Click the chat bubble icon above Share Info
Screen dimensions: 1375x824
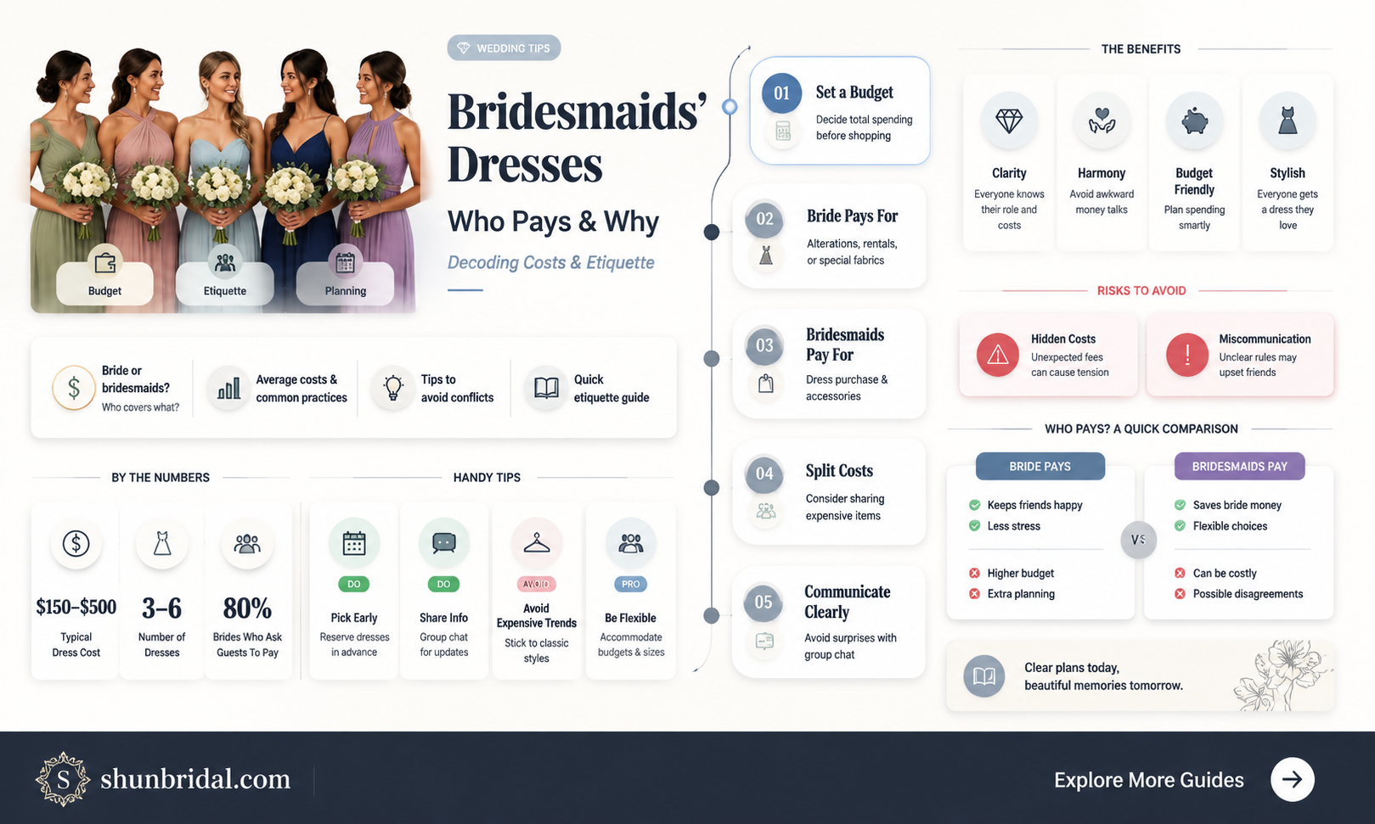pyautogui.click(x=444, y=543)
